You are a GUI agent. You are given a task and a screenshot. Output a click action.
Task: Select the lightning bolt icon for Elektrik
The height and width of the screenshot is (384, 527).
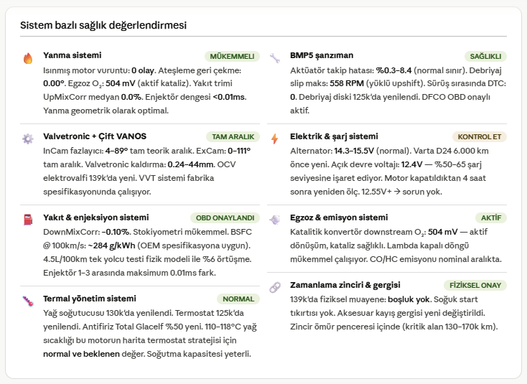pyautogui.click(x=274, y=139)
